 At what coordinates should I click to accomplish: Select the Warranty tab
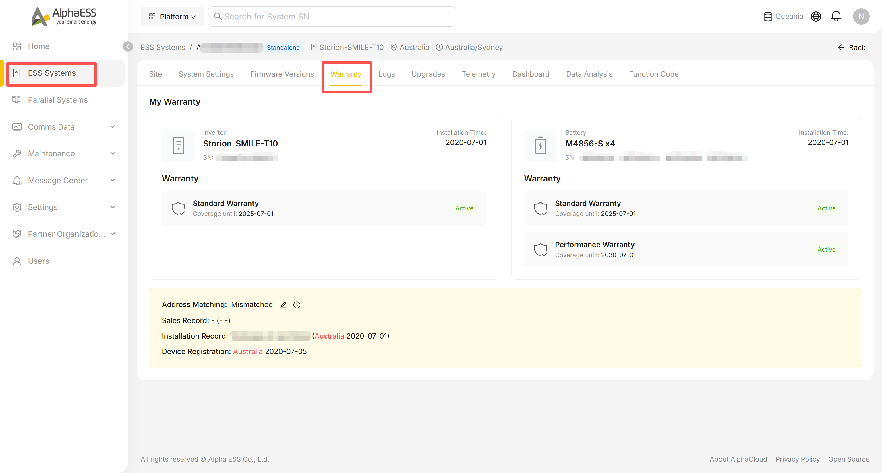[x=346, y=74]
